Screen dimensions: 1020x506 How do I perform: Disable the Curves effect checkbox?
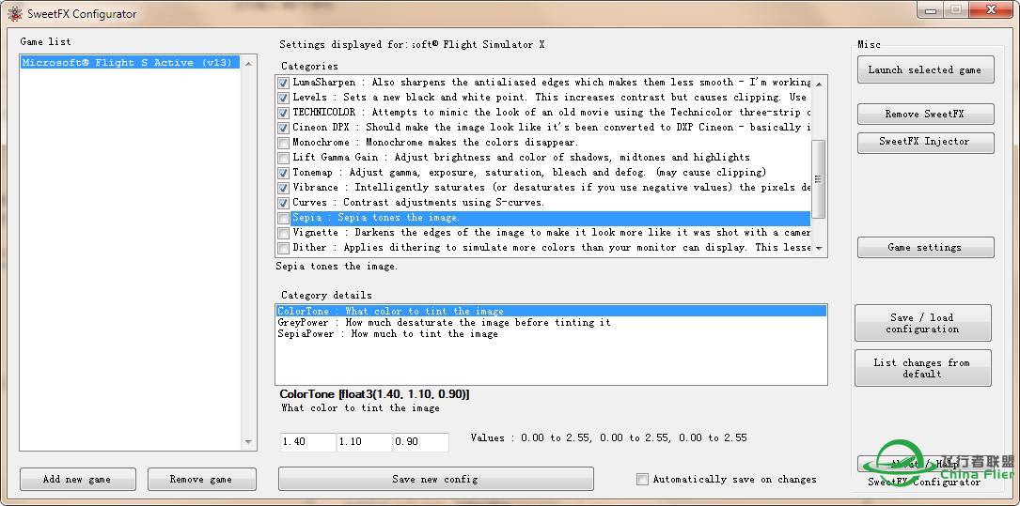(x=284, y=203)
